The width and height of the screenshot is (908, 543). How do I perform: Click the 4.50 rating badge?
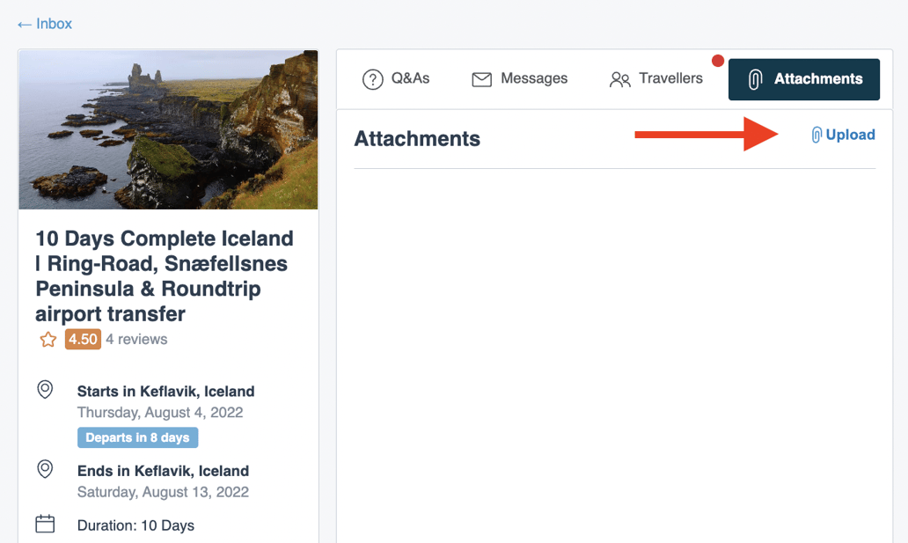click(x=83, y=340)
